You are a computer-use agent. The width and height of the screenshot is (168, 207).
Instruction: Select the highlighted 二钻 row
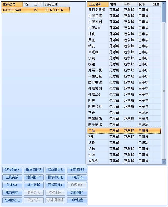(124, 131)
